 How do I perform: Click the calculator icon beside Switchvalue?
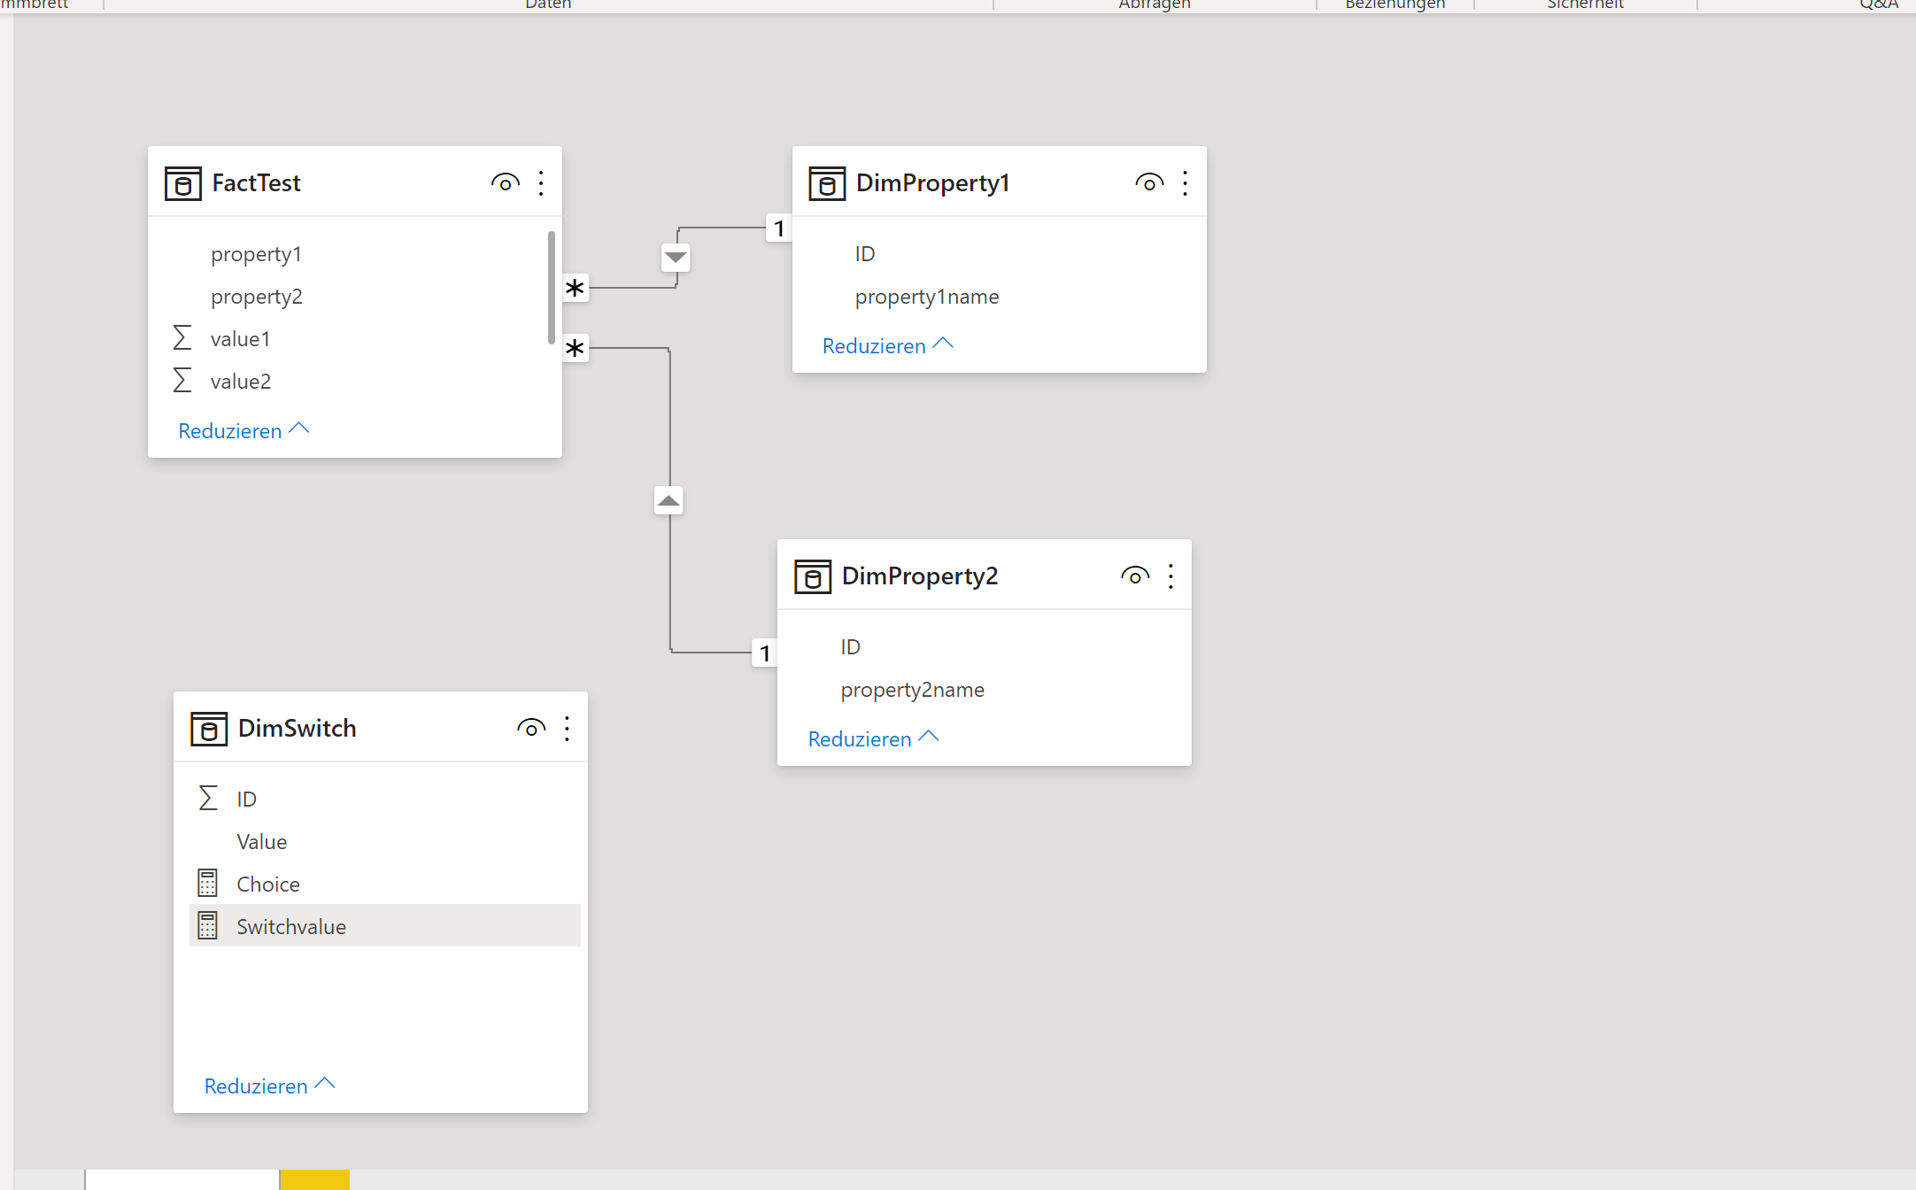[x=207, y=926]
